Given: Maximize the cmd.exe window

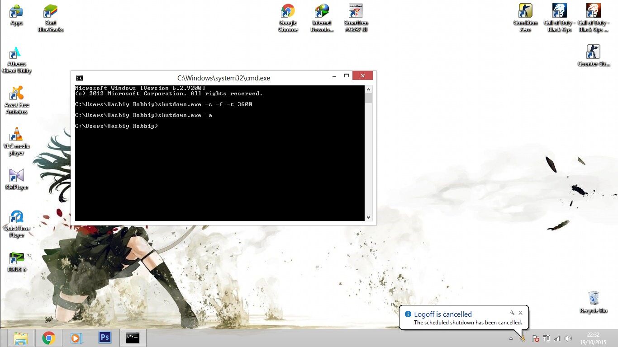Looking at the screenshot, I should point(347,76).
